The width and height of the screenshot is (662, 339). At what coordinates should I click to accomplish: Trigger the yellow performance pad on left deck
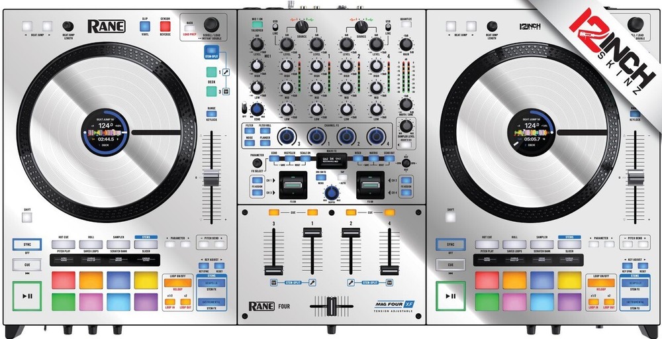[x=146, y=280]
